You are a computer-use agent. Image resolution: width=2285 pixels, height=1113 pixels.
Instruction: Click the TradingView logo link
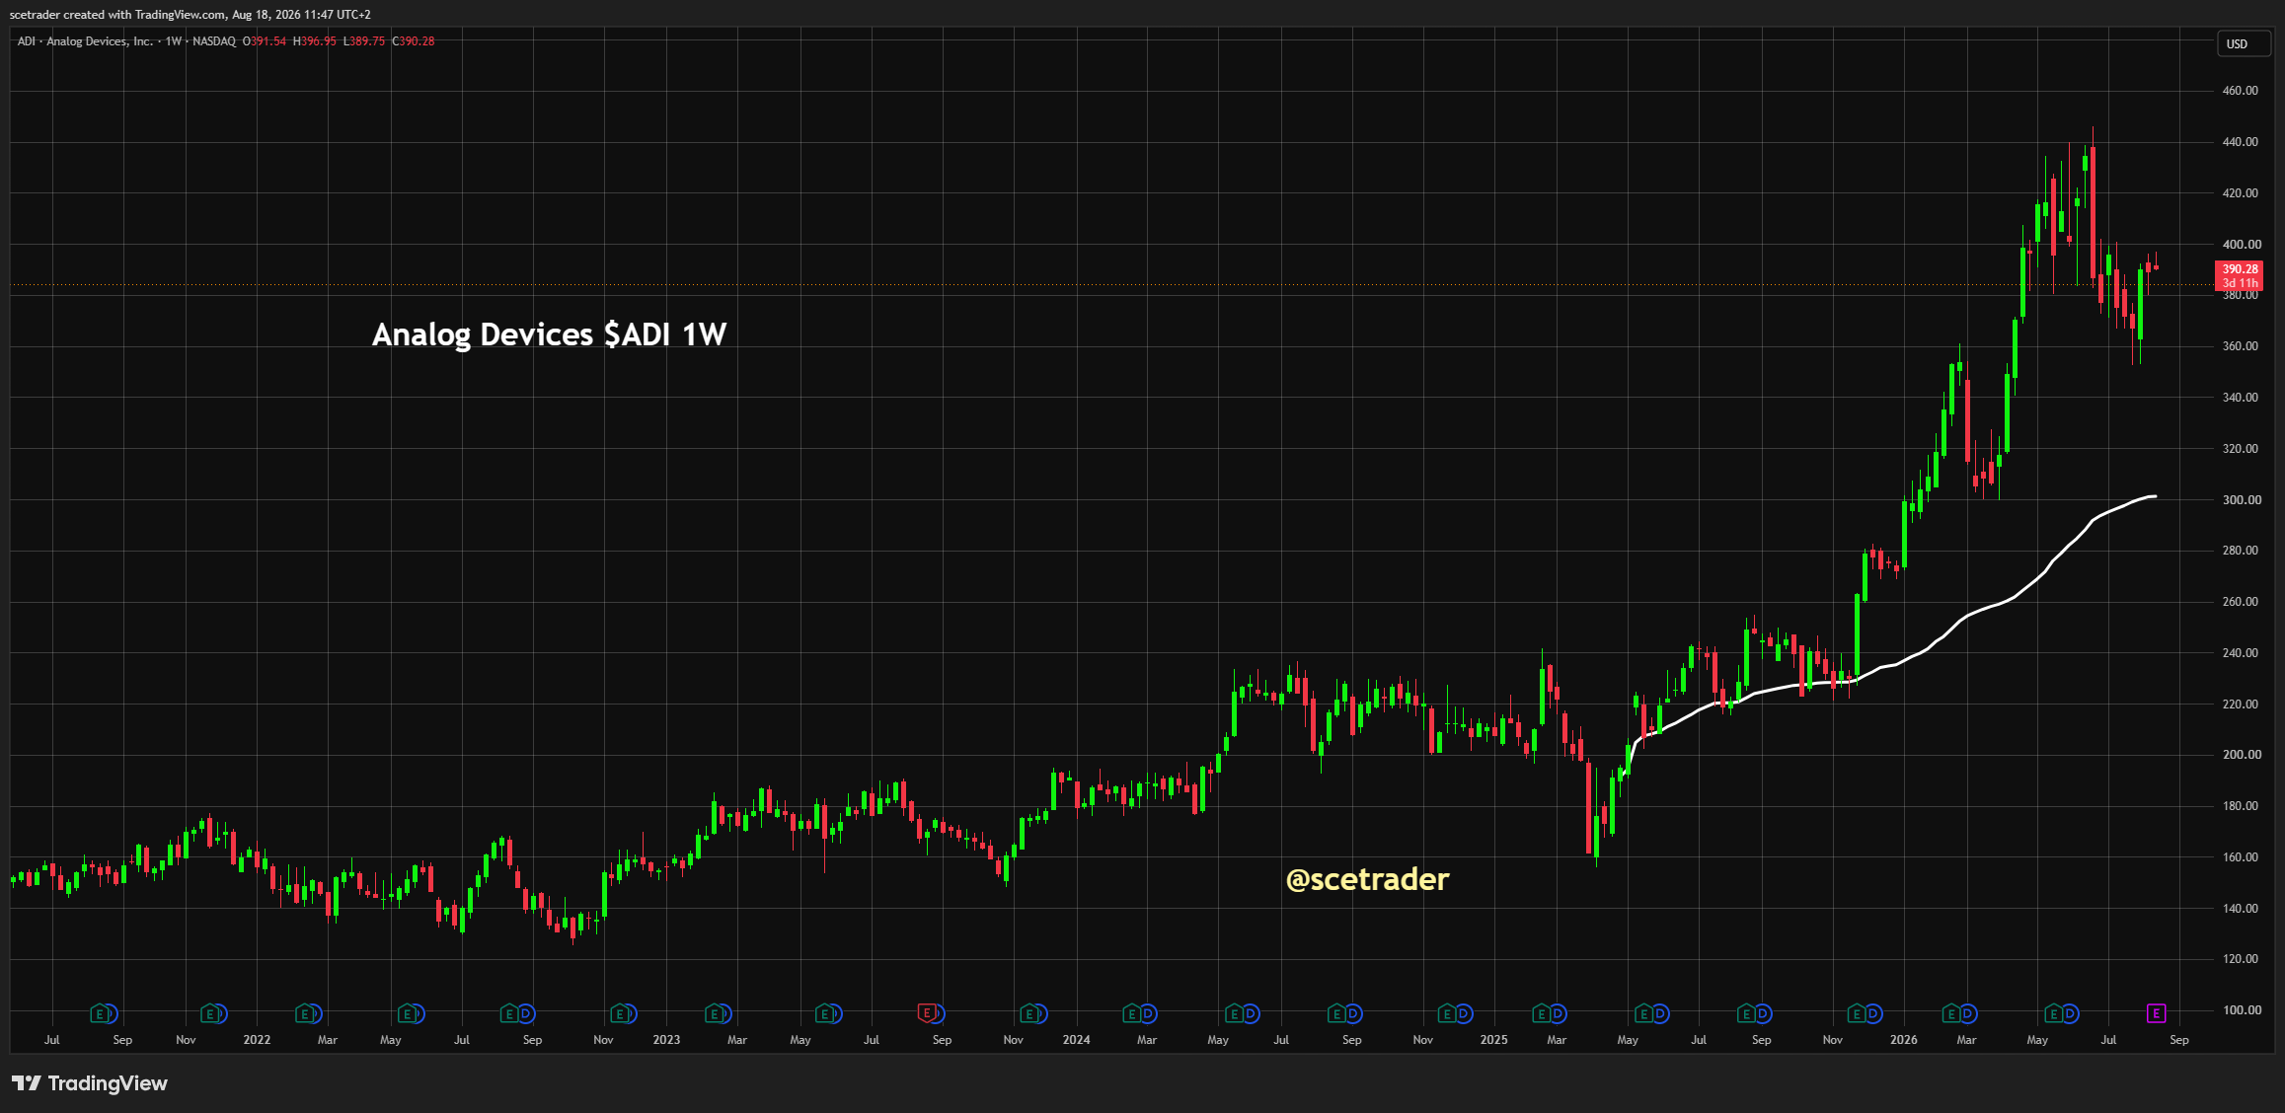click(x=90, y=1083)
